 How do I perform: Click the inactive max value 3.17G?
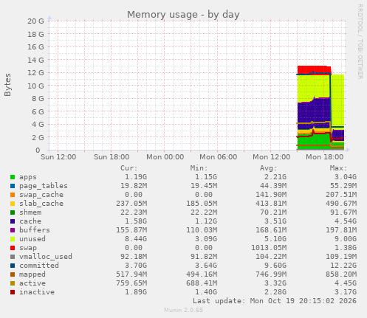(x=346, y=292)
